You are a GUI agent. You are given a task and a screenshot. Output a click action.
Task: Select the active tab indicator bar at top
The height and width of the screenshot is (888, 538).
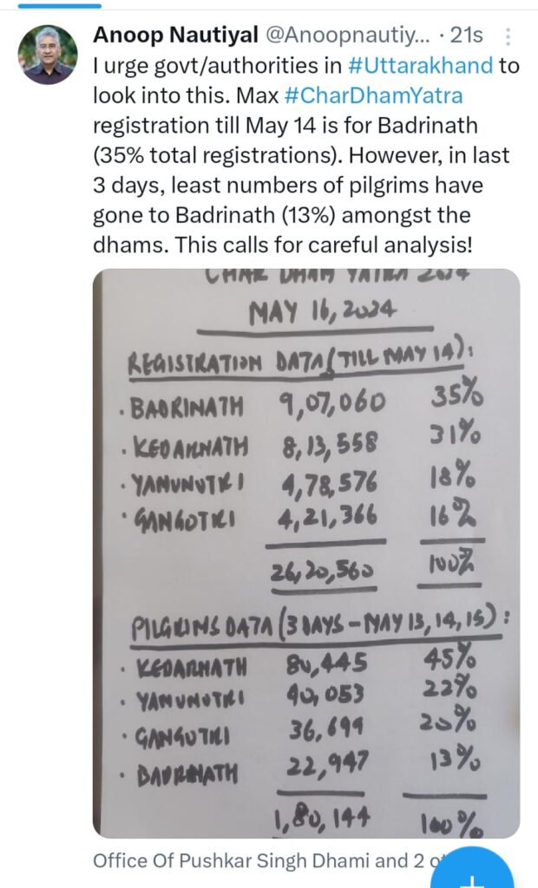pos(60,5)
